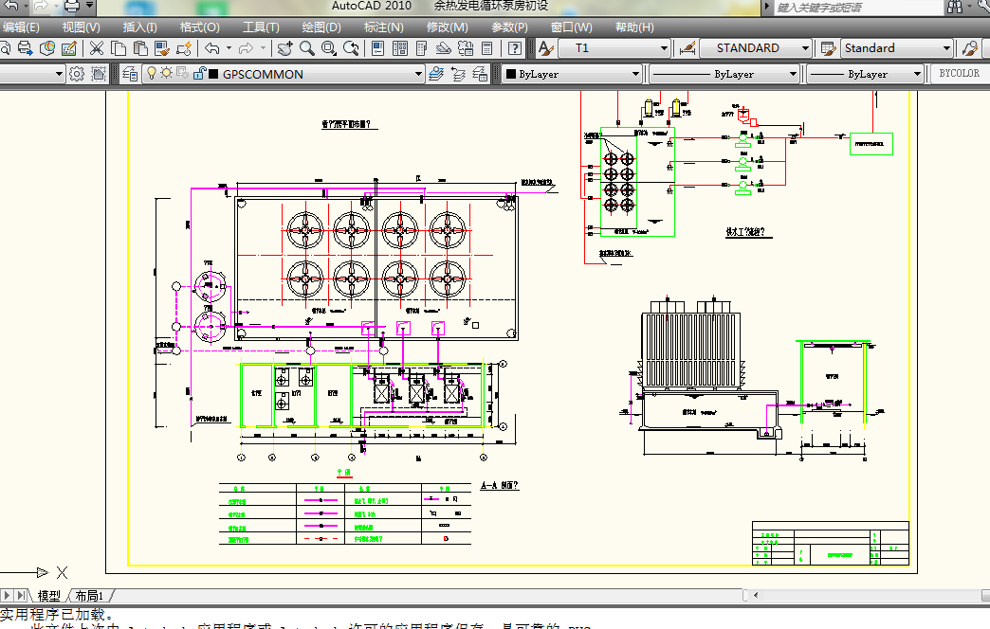Toggle freeze sun icon for GPSCOMMON layer
Screen dimensions: 990x629
pos(166,74)
